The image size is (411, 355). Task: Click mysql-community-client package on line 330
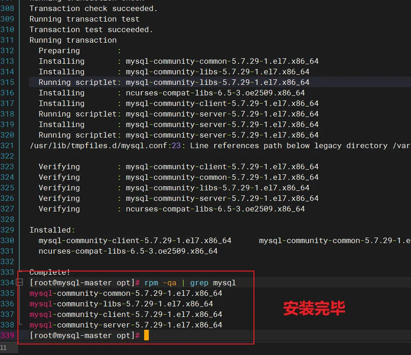(135, 240)
